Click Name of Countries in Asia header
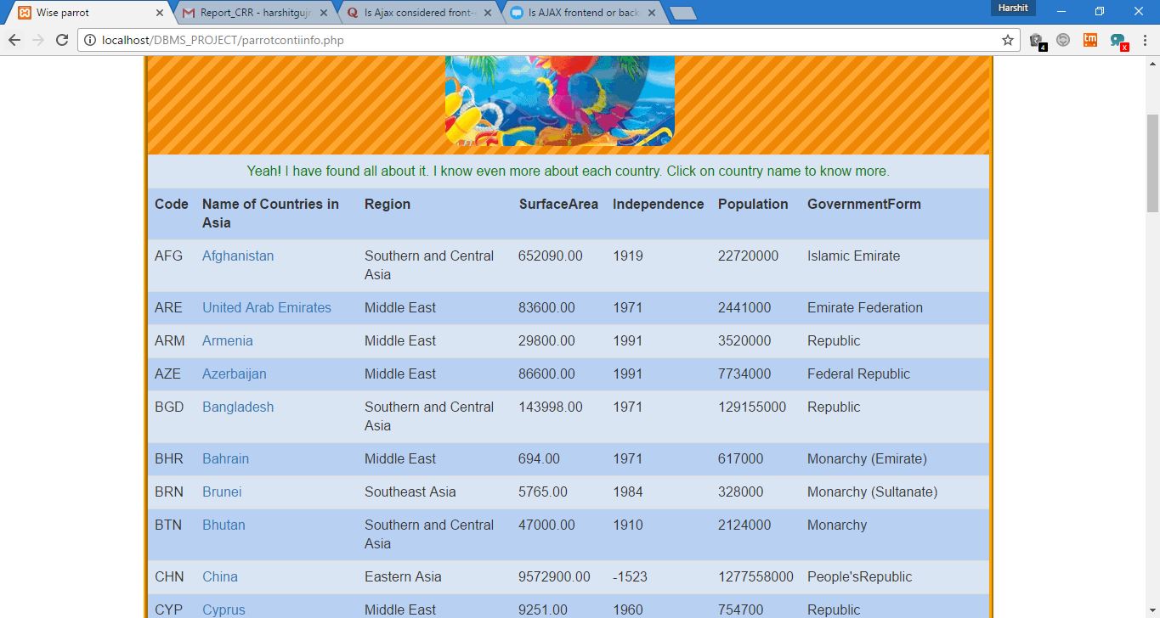 pos(270,213)
